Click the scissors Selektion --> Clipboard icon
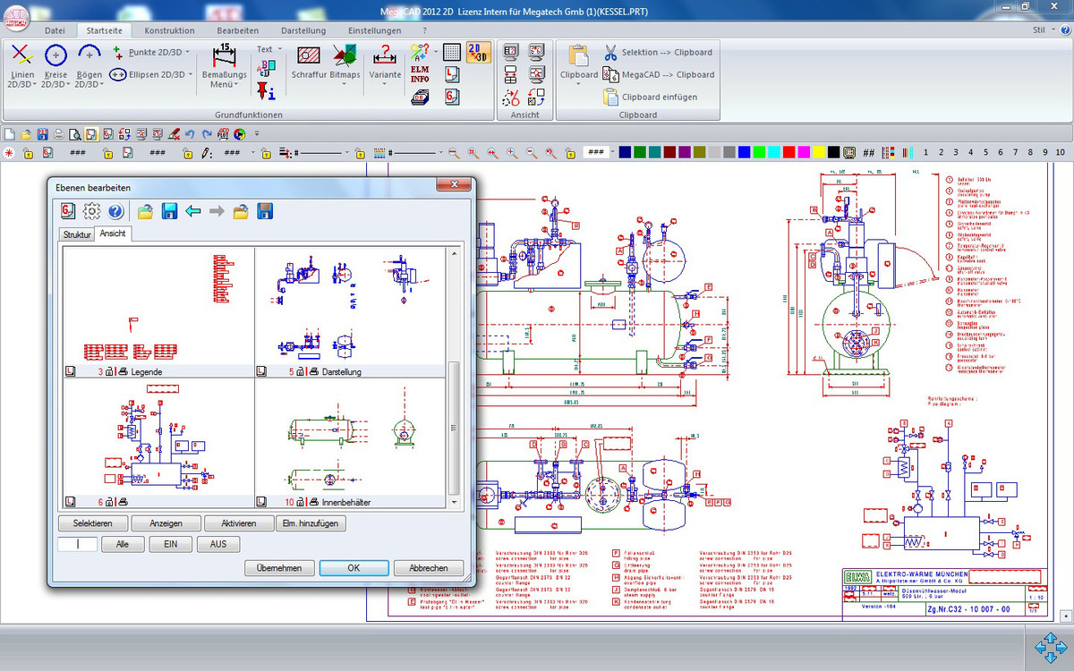 (x=610, y=52)
